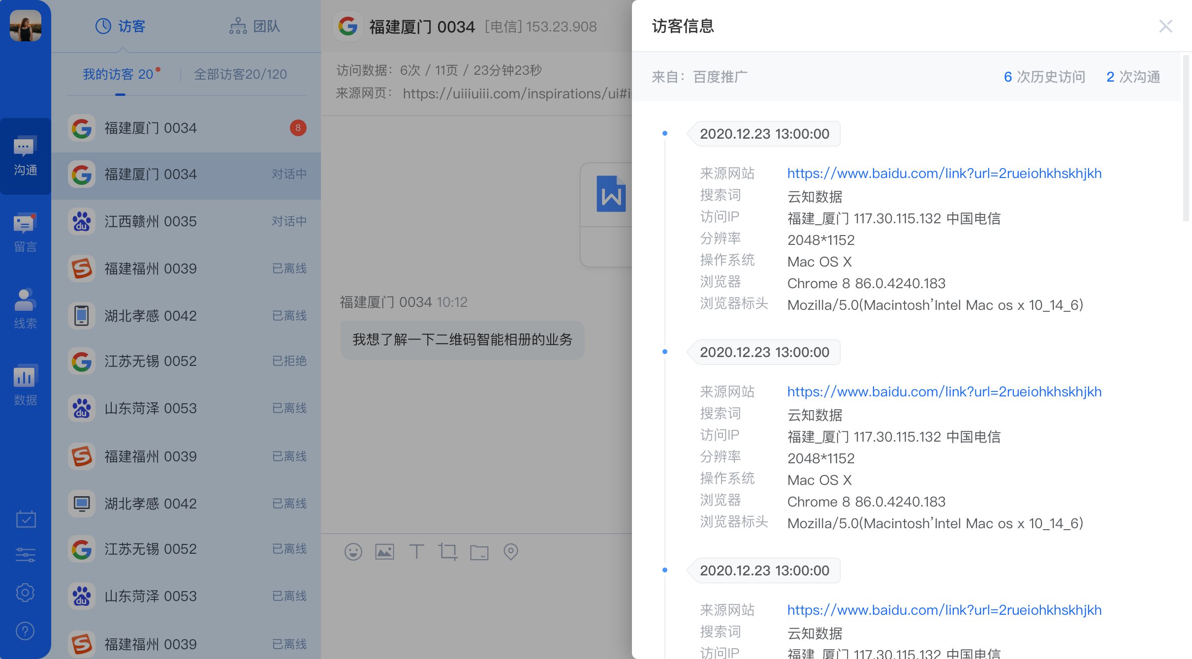Click 来自：百度推广 source text

point(699,77)
